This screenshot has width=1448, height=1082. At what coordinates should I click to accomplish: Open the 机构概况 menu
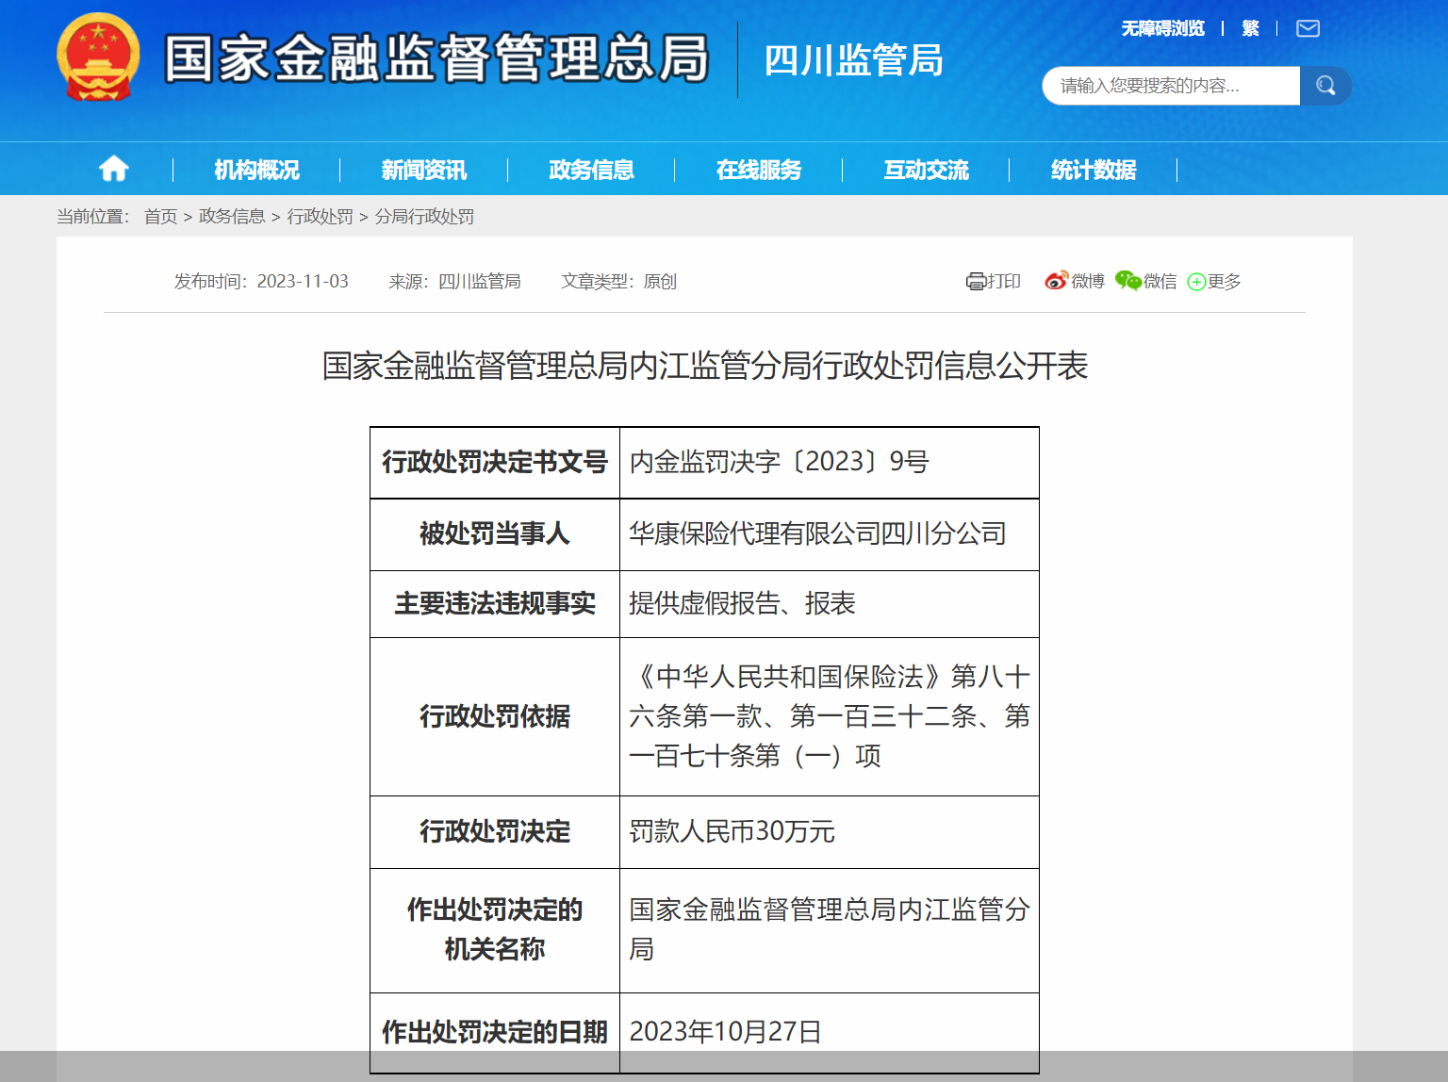coord(256,170)
